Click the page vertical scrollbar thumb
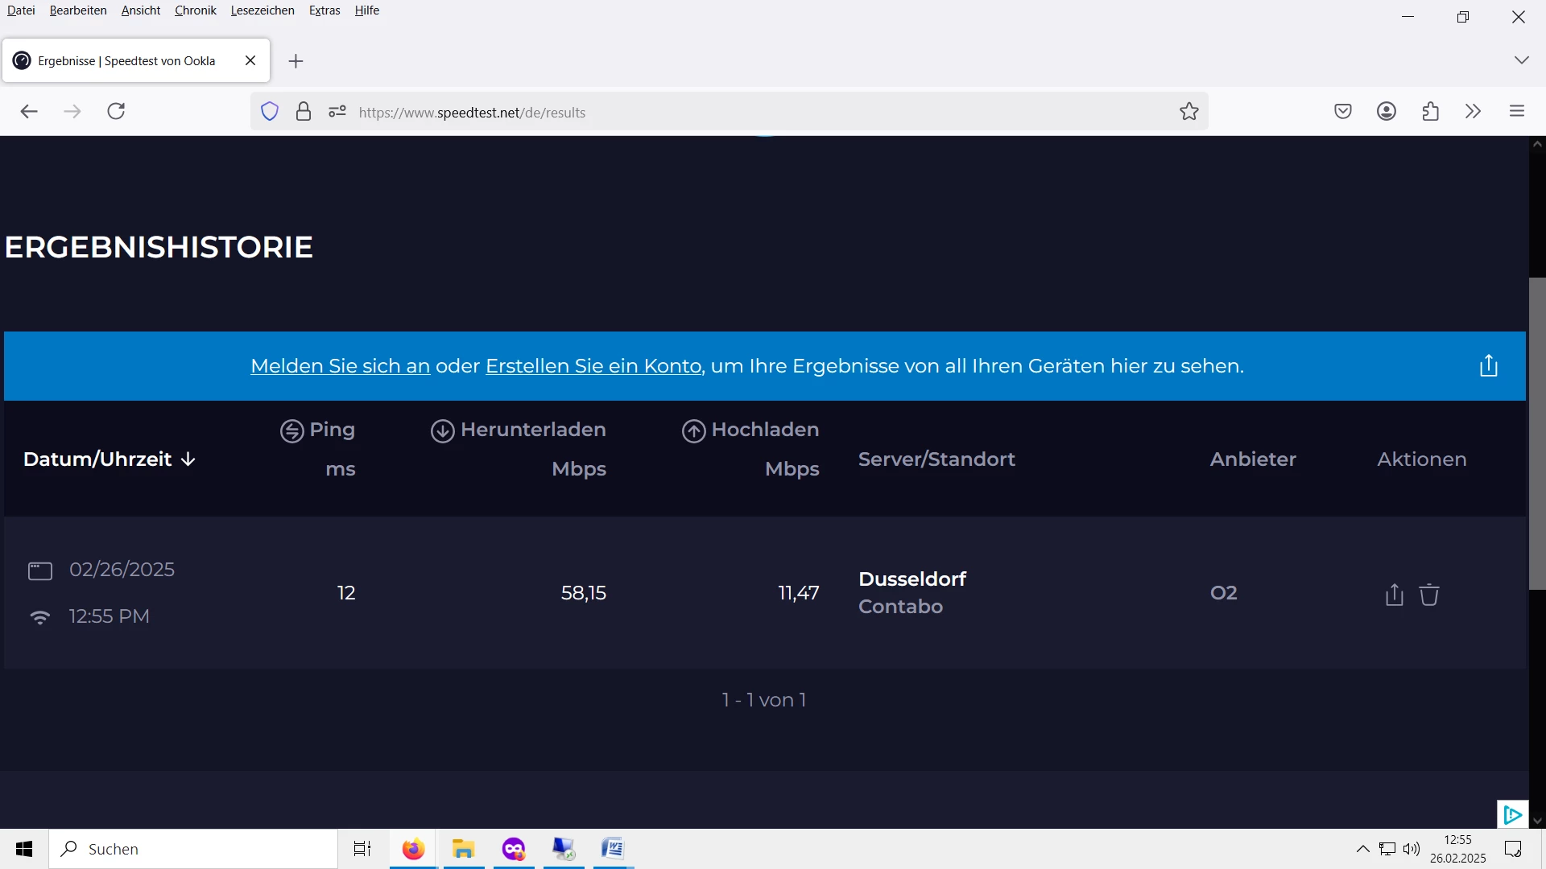 click(1537, 434)
